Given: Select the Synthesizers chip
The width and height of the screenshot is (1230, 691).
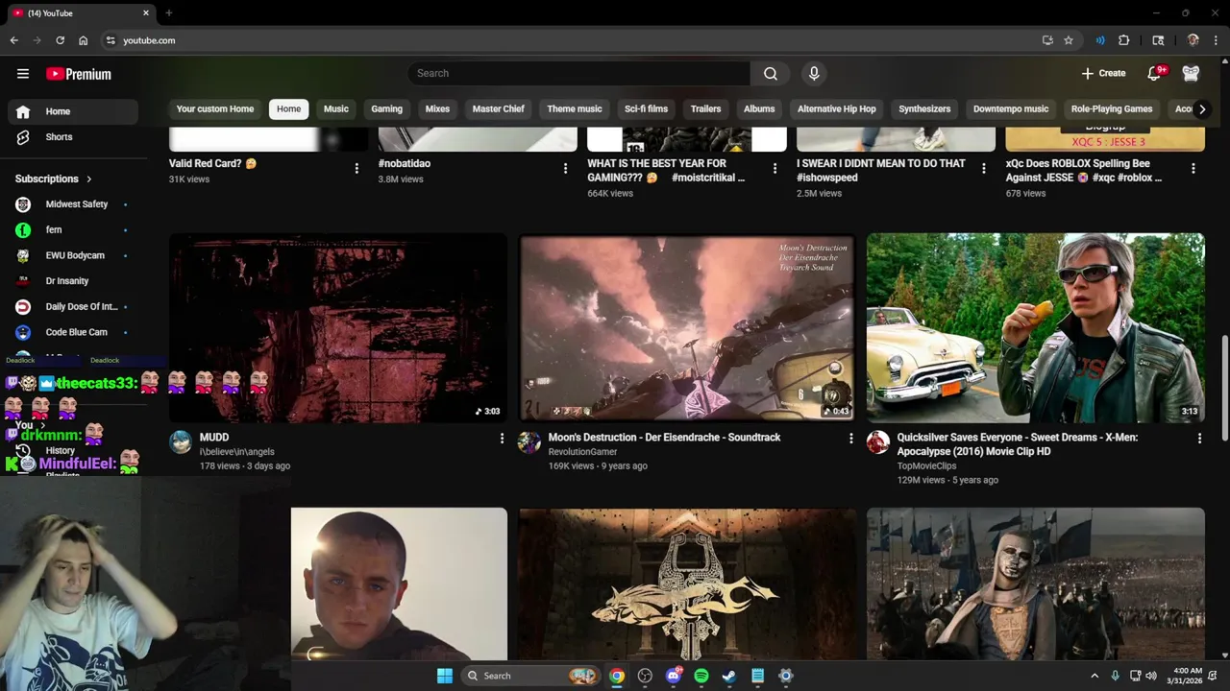Looking at the screenshot, I should pyautogui.click(x=924, y=109).
